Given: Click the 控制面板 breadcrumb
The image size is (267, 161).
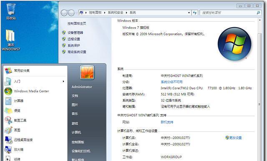Looking at the screenshot, I should pyautogui.click(x=96, y=13).
